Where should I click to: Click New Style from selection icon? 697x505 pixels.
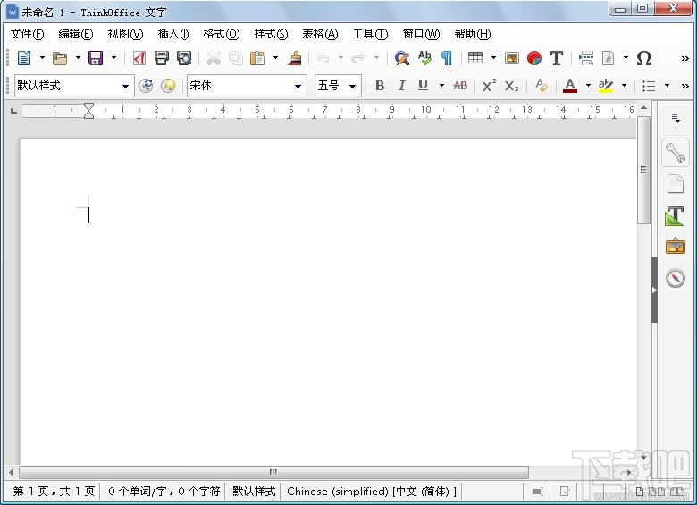pyautogui.click(x=168, y=85)
